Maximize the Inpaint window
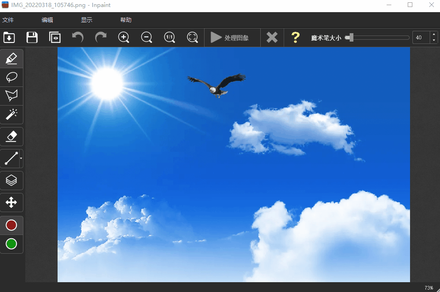 click(410, 5)
